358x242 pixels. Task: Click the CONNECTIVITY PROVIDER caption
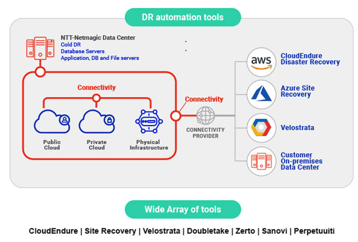click(x=205, y=133)
